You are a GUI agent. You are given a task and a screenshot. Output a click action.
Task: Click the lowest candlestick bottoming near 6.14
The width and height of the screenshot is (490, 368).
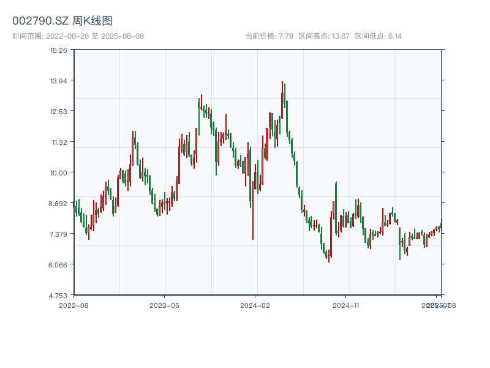pyautogui.click(x=329, y=256)
